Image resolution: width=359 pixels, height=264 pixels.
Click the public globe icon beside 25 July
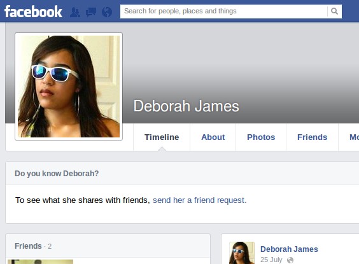click(290, 260)
